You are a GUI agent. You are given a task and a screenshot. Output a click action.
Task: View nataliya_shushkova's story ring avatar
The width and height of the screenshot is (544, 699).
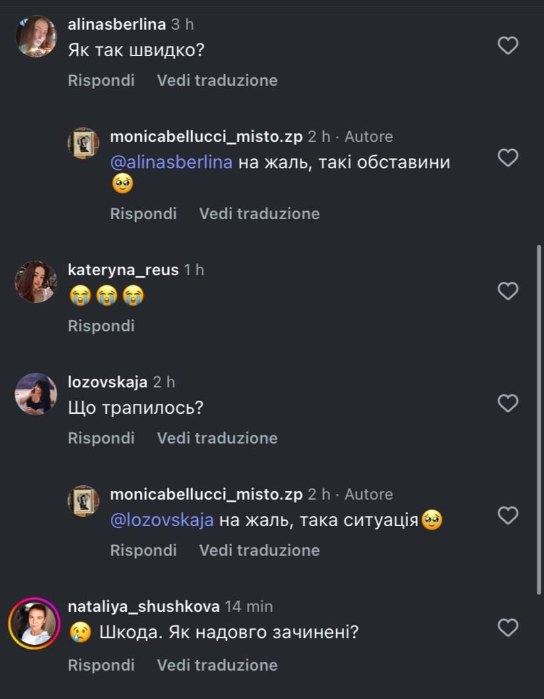(34, 624)
